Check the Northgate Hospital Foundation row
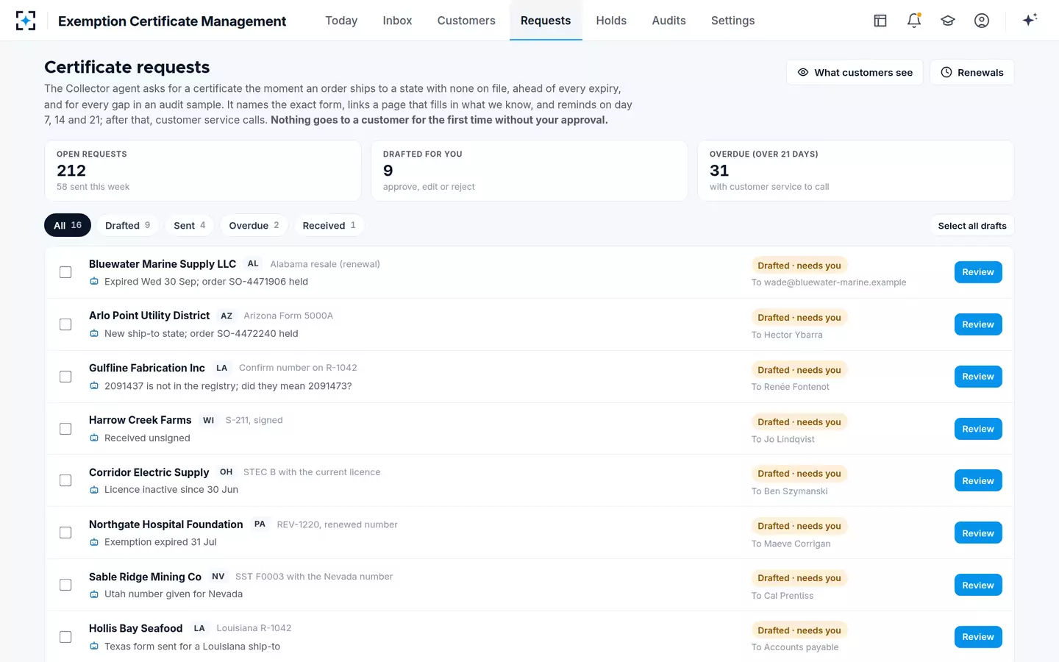1059x662 pixels. 65,533
